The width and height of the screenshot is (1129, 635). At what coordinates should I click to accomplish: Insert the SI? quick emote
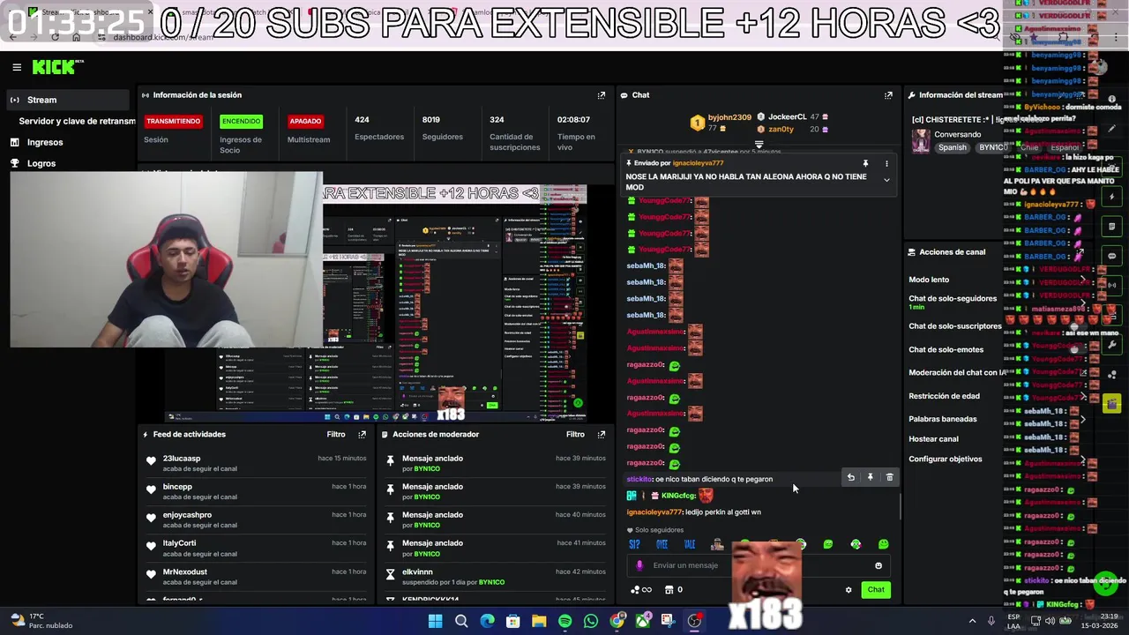[634, 545]
